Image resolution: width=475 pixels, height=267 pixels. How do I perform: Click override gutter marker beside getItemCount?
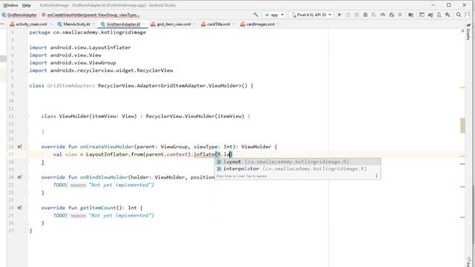pos(20,208)
